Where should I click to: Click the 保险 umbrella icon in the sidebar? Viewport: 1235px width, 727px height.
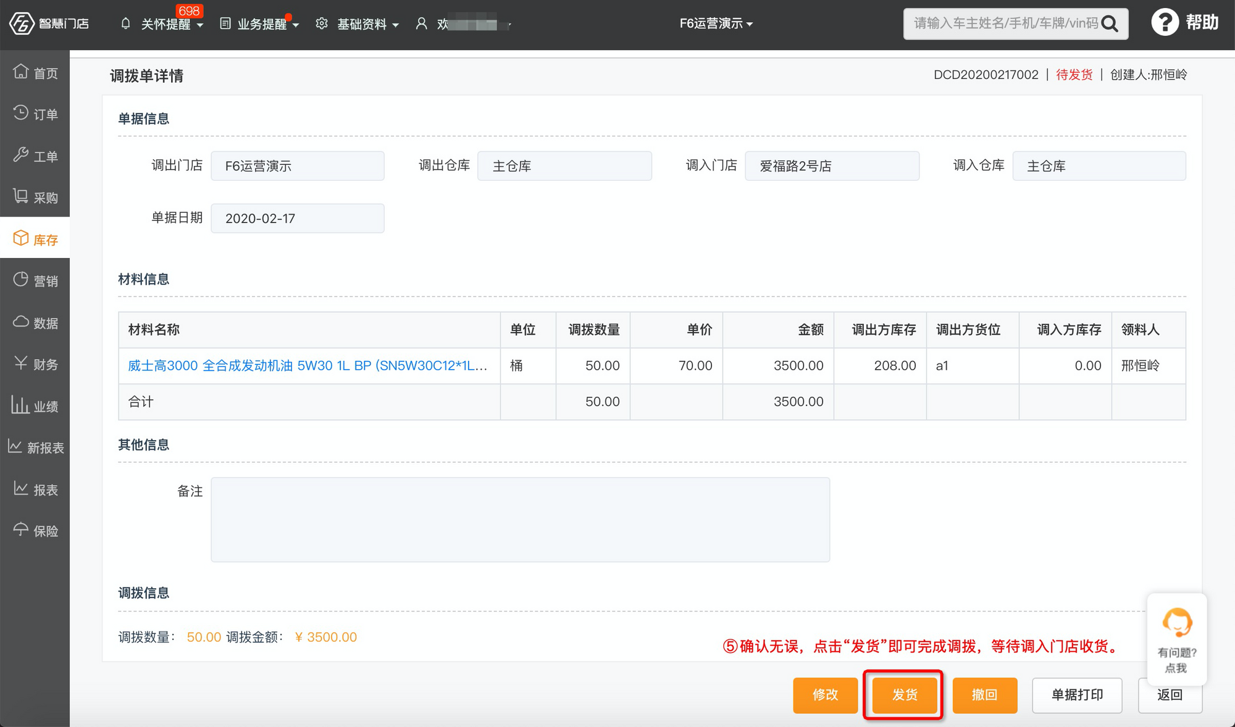(x=20, y=530)
